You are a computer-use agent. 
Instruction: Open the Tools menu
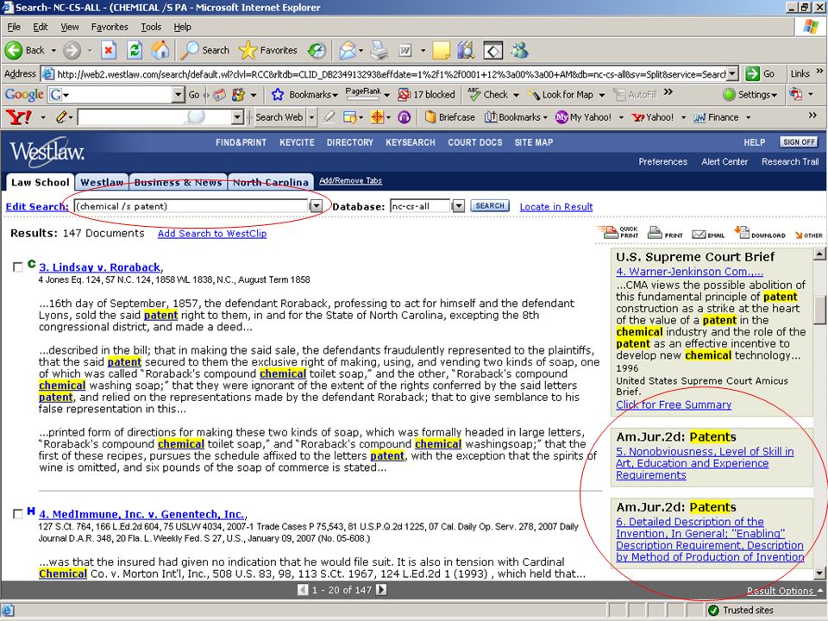[x=151, y=27]
